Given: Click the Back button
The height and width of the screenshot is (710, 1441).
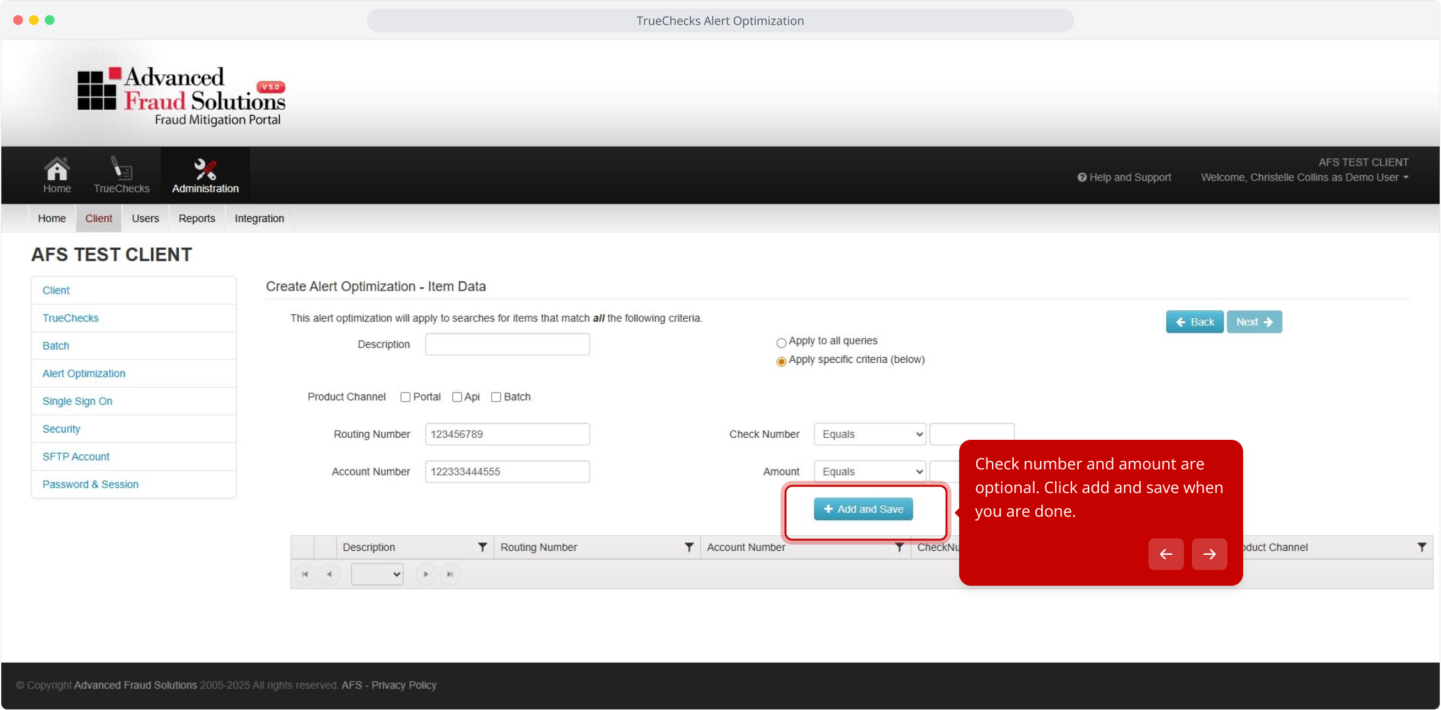Looking at the screenshot, I should pos(1194,322).
